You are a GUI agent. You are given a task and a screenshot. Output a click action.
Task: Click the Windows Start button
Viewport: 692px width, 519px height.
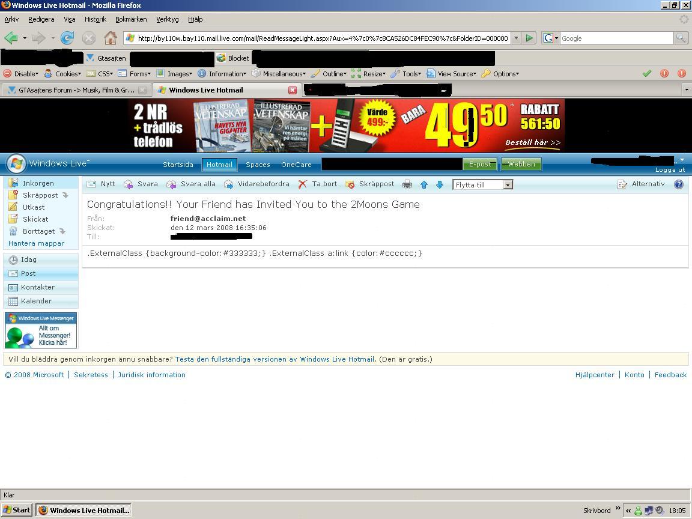(x=17, y=510)
